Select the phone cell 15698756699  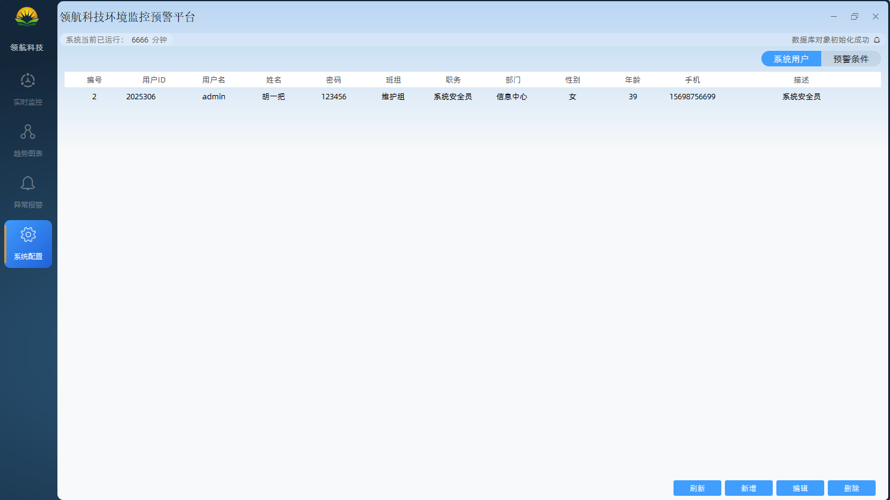[x=693, y=96]
